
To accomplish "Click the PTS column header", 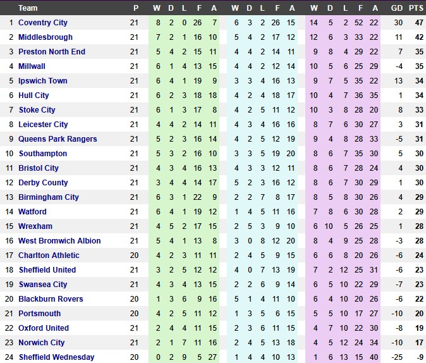I will (x=415, y=8).
